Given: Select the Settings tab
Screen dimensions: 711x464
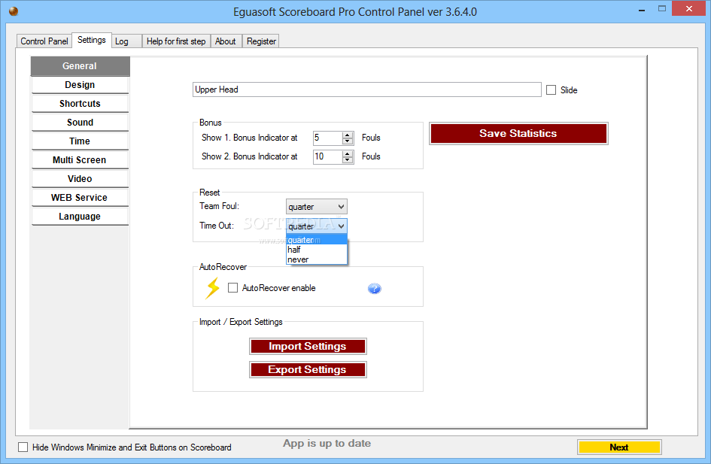Looking at the screenshot, I should [91, 40].
